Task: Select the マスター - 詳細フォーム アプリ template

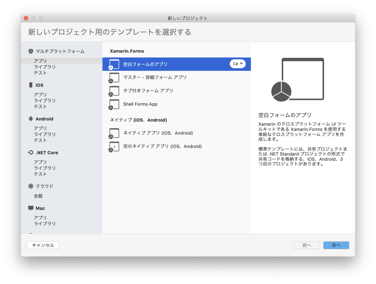Action: pos(150,77)
